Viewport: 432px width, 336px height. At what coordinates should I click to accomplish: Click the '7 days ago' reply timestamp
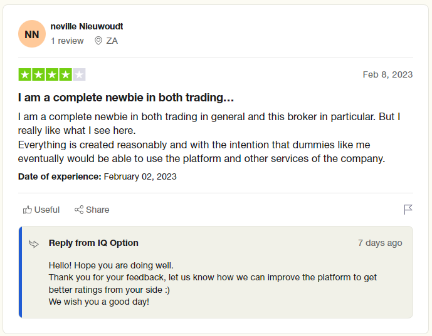point(380,243)
